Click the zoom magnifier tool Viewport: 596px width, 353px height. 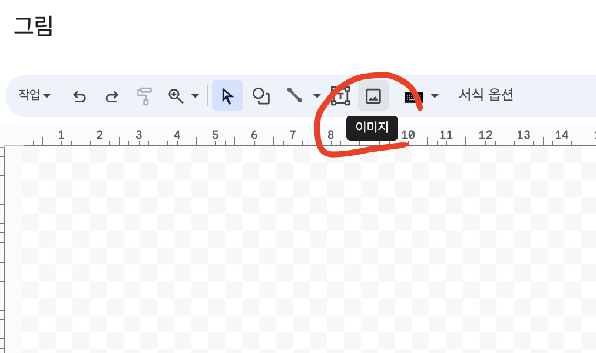coord(176,96)
